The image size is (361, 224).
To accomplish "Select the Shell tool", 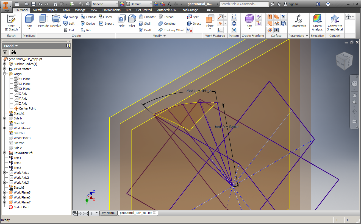I will (145, 24).
